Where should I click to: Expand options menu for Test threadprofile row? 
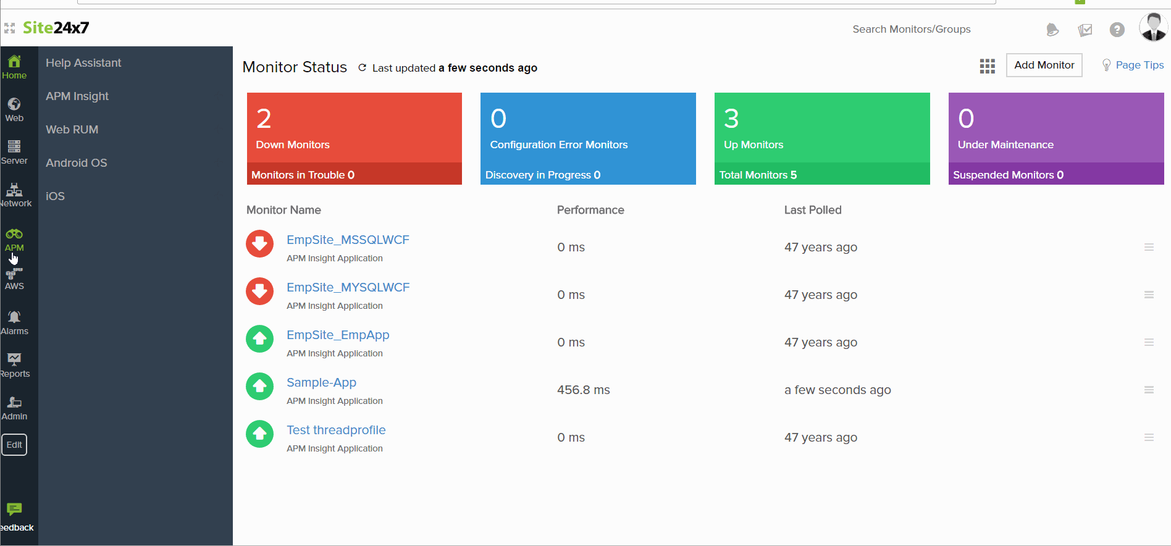click(x=1149, y=437)
